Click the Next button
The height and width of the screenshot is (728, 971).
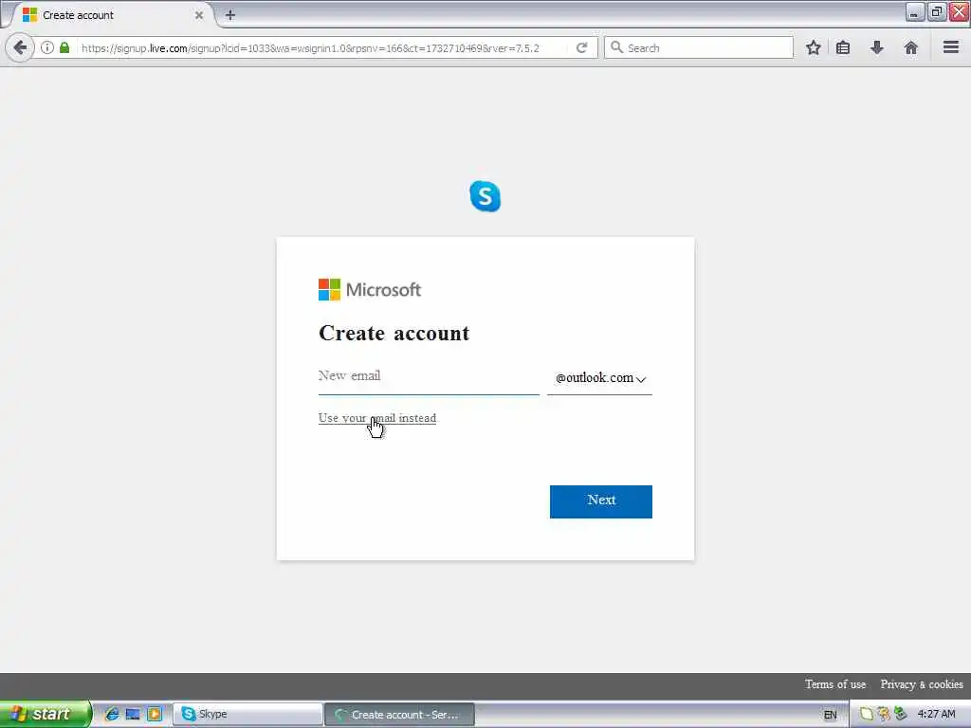pyautogui.click(x=600, y=501)
